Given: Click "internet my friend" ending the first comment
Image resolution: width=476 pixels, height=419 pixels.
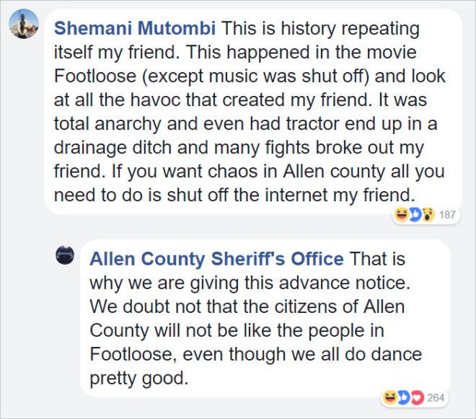Looking at the screenshot, I should coord(340,195).
